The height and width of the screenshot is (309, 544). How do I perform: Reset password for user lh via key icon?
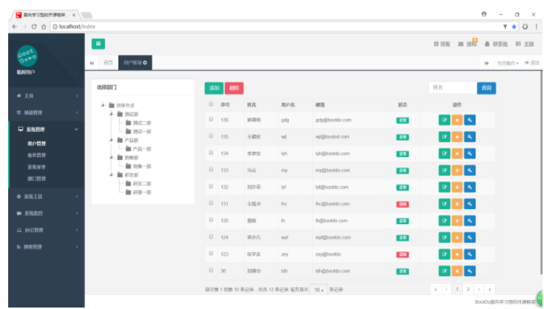(x=470, y=221)
